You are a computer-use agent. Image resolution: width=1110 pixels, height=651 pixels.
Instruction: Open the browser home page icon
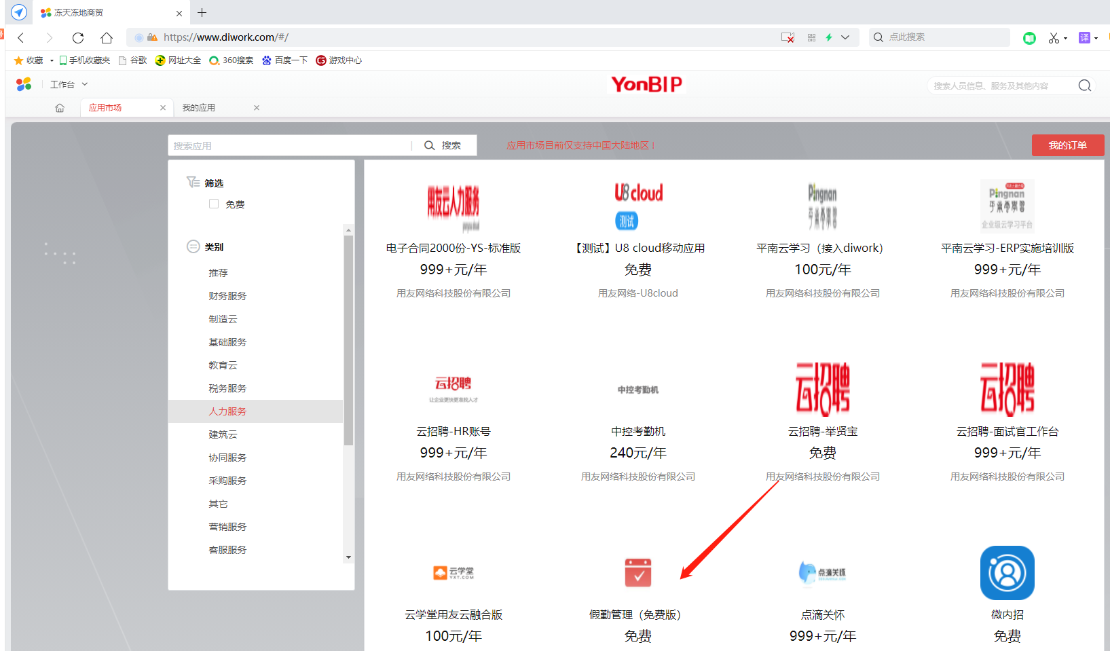click(107, 38)
